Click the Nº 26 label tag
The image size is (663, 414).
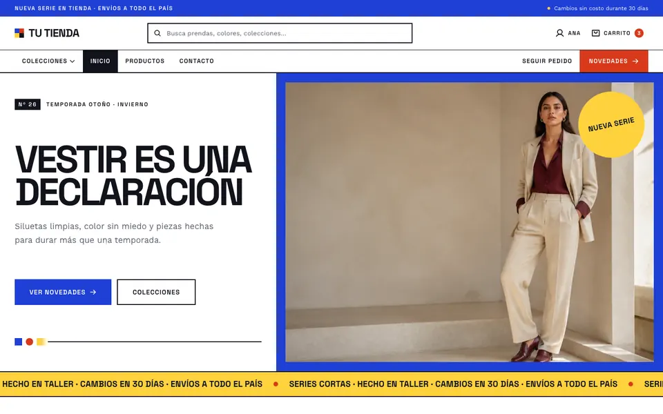point(28,104)
